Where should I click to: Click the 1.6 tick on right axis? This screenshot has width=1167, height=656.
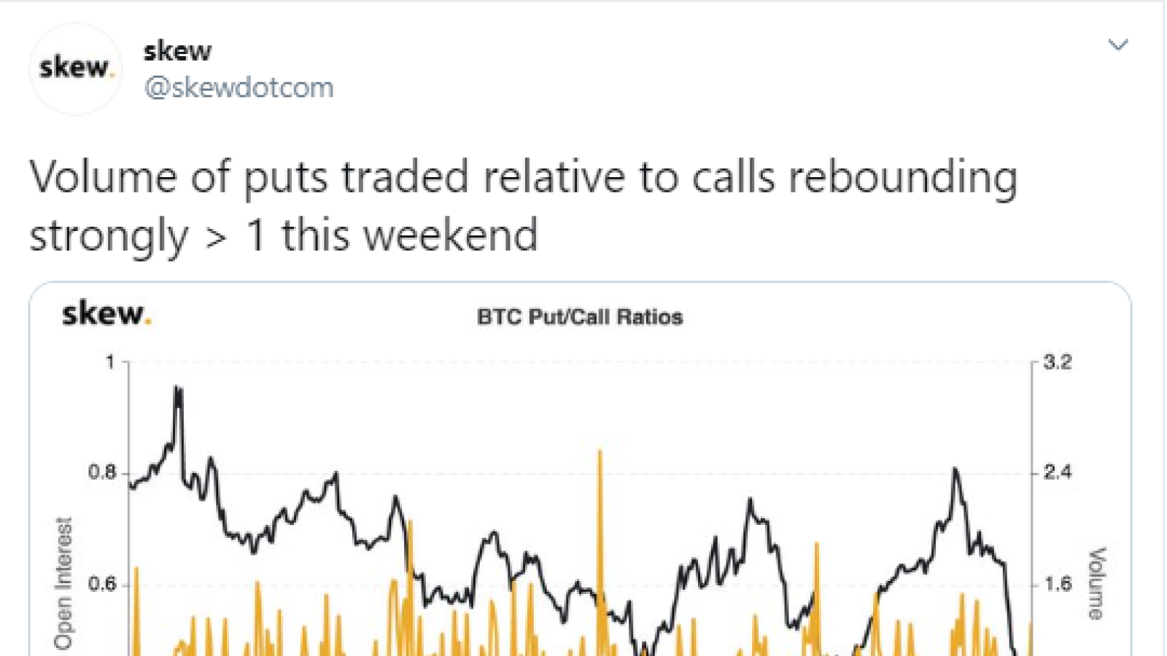1058,584
